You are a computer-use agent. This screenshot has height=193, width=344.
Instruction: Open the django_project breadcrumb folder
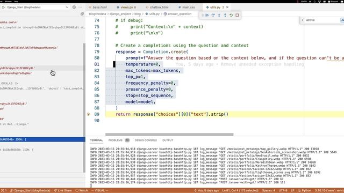[120, 14]
